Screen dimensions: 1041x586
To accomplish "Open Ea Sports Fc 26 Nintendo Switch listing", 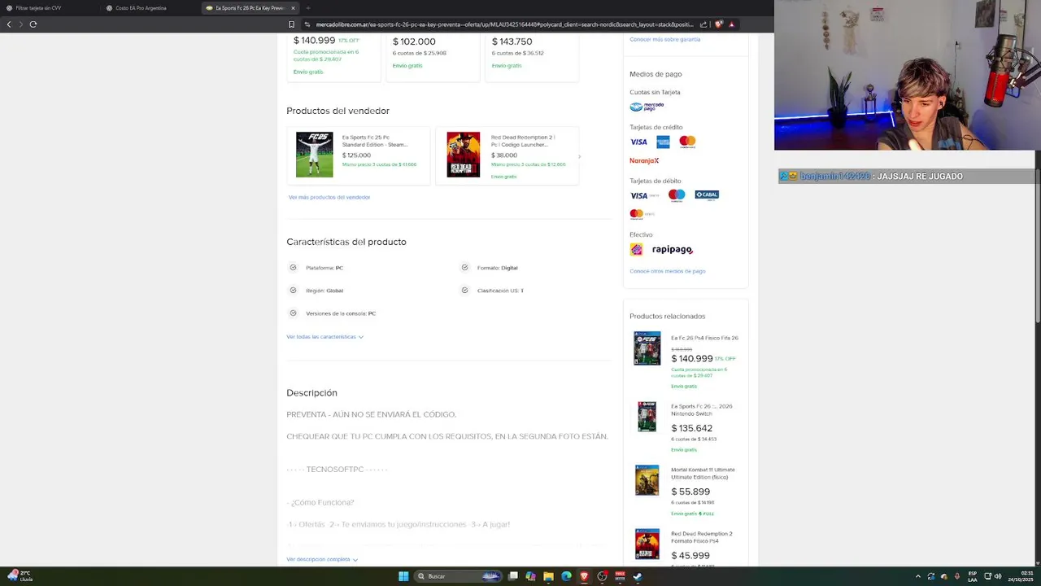I will pos(702,410).
